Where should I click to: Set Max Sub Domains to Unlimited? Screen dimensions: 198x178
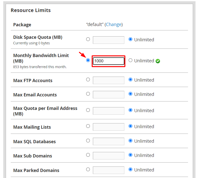tap(130, 155)
